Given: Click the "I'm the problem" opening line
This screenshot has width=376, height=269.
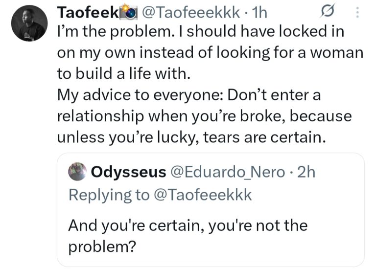Looking at the screenshot, I should coord(201,32).
